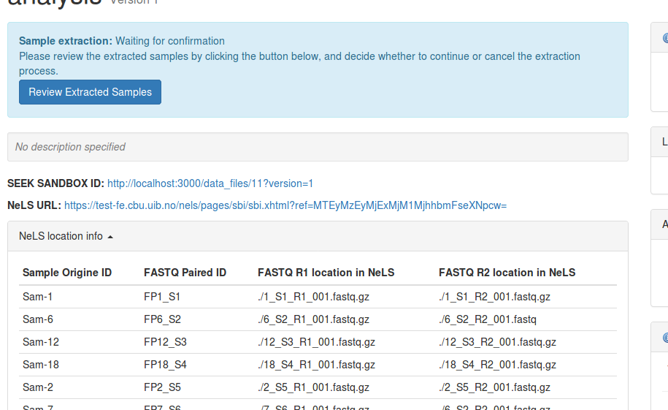Open the NeLS URL test-fe.cbu.uib.no link
Image resolution: width=668 pixels, height=410 pixels.
pos(285,205)
